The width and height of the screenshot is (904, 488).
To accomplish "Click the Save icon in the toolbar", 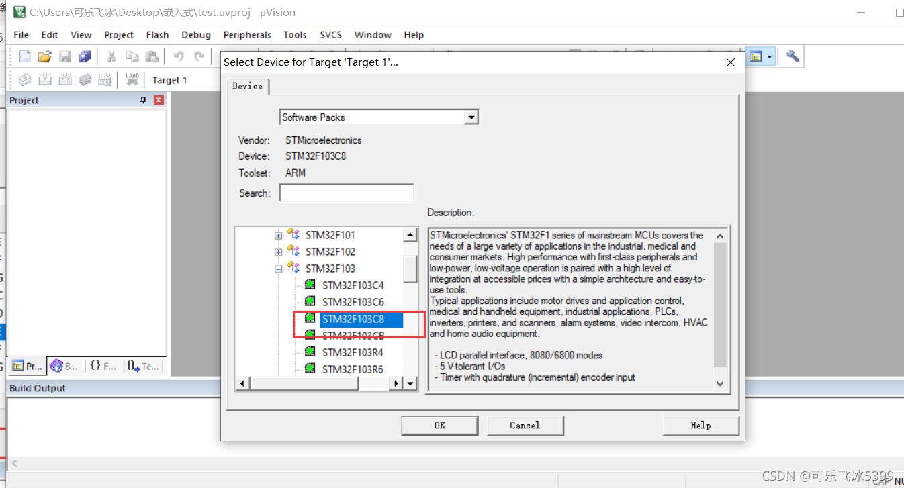I will 64,57.
